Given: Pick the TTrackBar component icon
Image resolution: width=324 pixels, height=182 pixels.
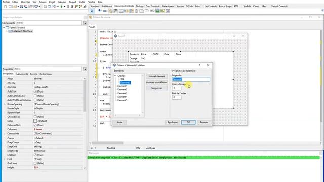Looking at the screenshot, I should point(100,11).
